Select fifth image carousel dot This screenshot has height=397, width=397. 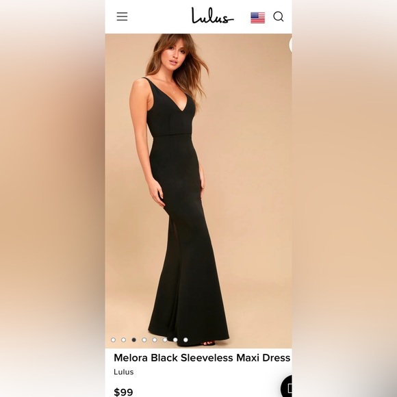[155, 340]
